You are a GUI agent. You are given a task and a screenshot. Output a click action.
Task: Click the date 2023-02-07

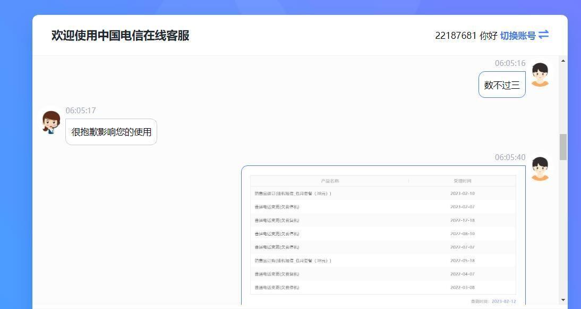[x=463, y=206]
